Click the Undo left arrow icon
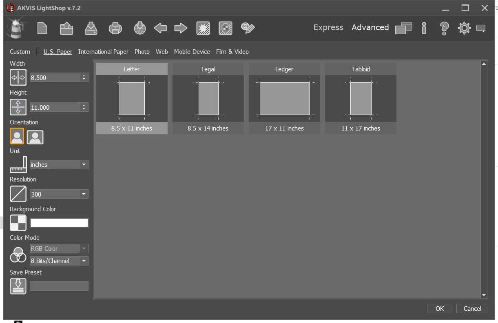Screen dimensions: 498x323 point(160,28)
